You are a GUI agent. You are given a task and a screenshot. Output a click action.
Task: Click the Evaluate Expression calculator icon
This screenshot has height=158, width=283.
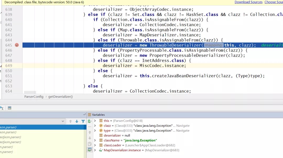[9, 108]
